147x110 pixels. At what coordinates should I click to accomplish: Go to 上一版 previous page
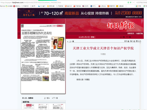point(47,98)
